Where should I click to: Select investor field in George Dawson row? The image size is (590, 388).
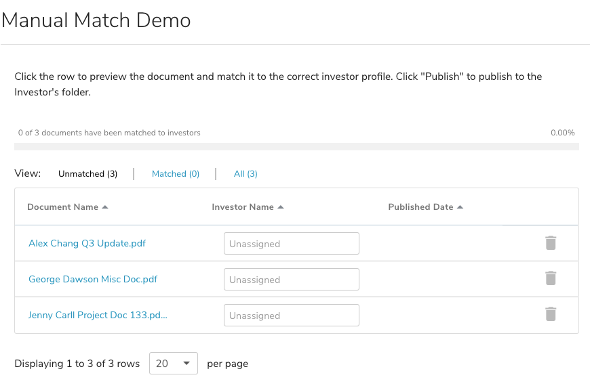291,279
